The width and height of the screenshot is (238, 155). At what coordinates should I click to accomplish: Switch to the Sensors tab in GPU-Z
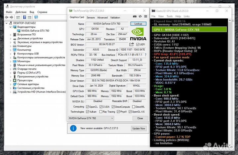(x=91, y=18)
